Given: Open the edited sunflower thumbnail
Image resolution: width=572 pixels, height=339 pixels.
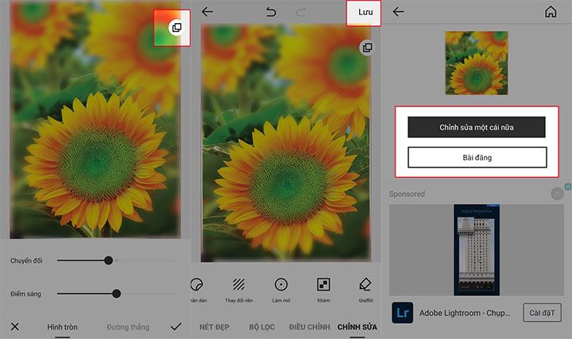Looking at the screenshot, I should click(x=477, y=63).
